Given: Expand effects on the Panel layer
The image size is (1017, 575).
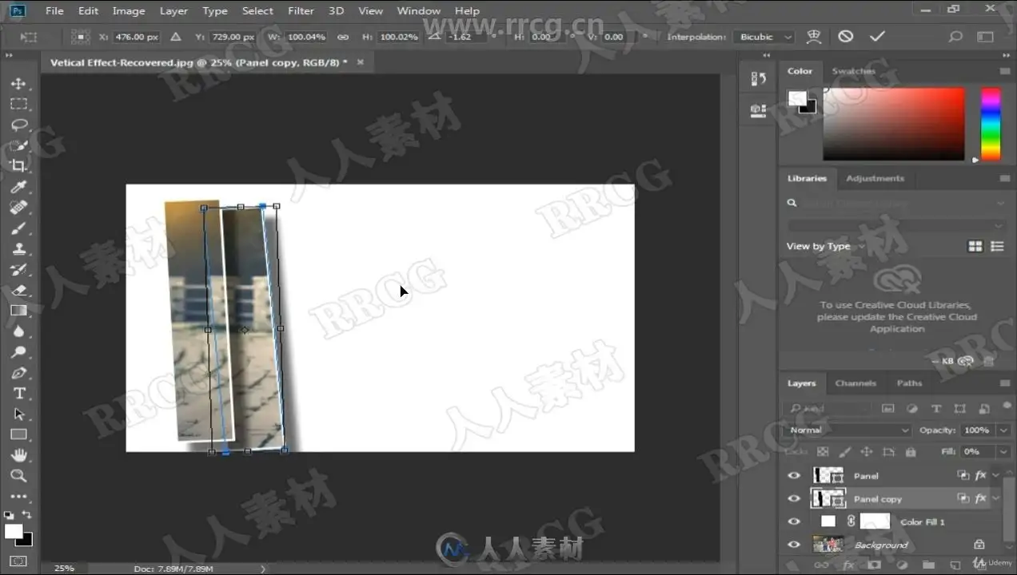Looking at the screenshot, I should point(996,475).
